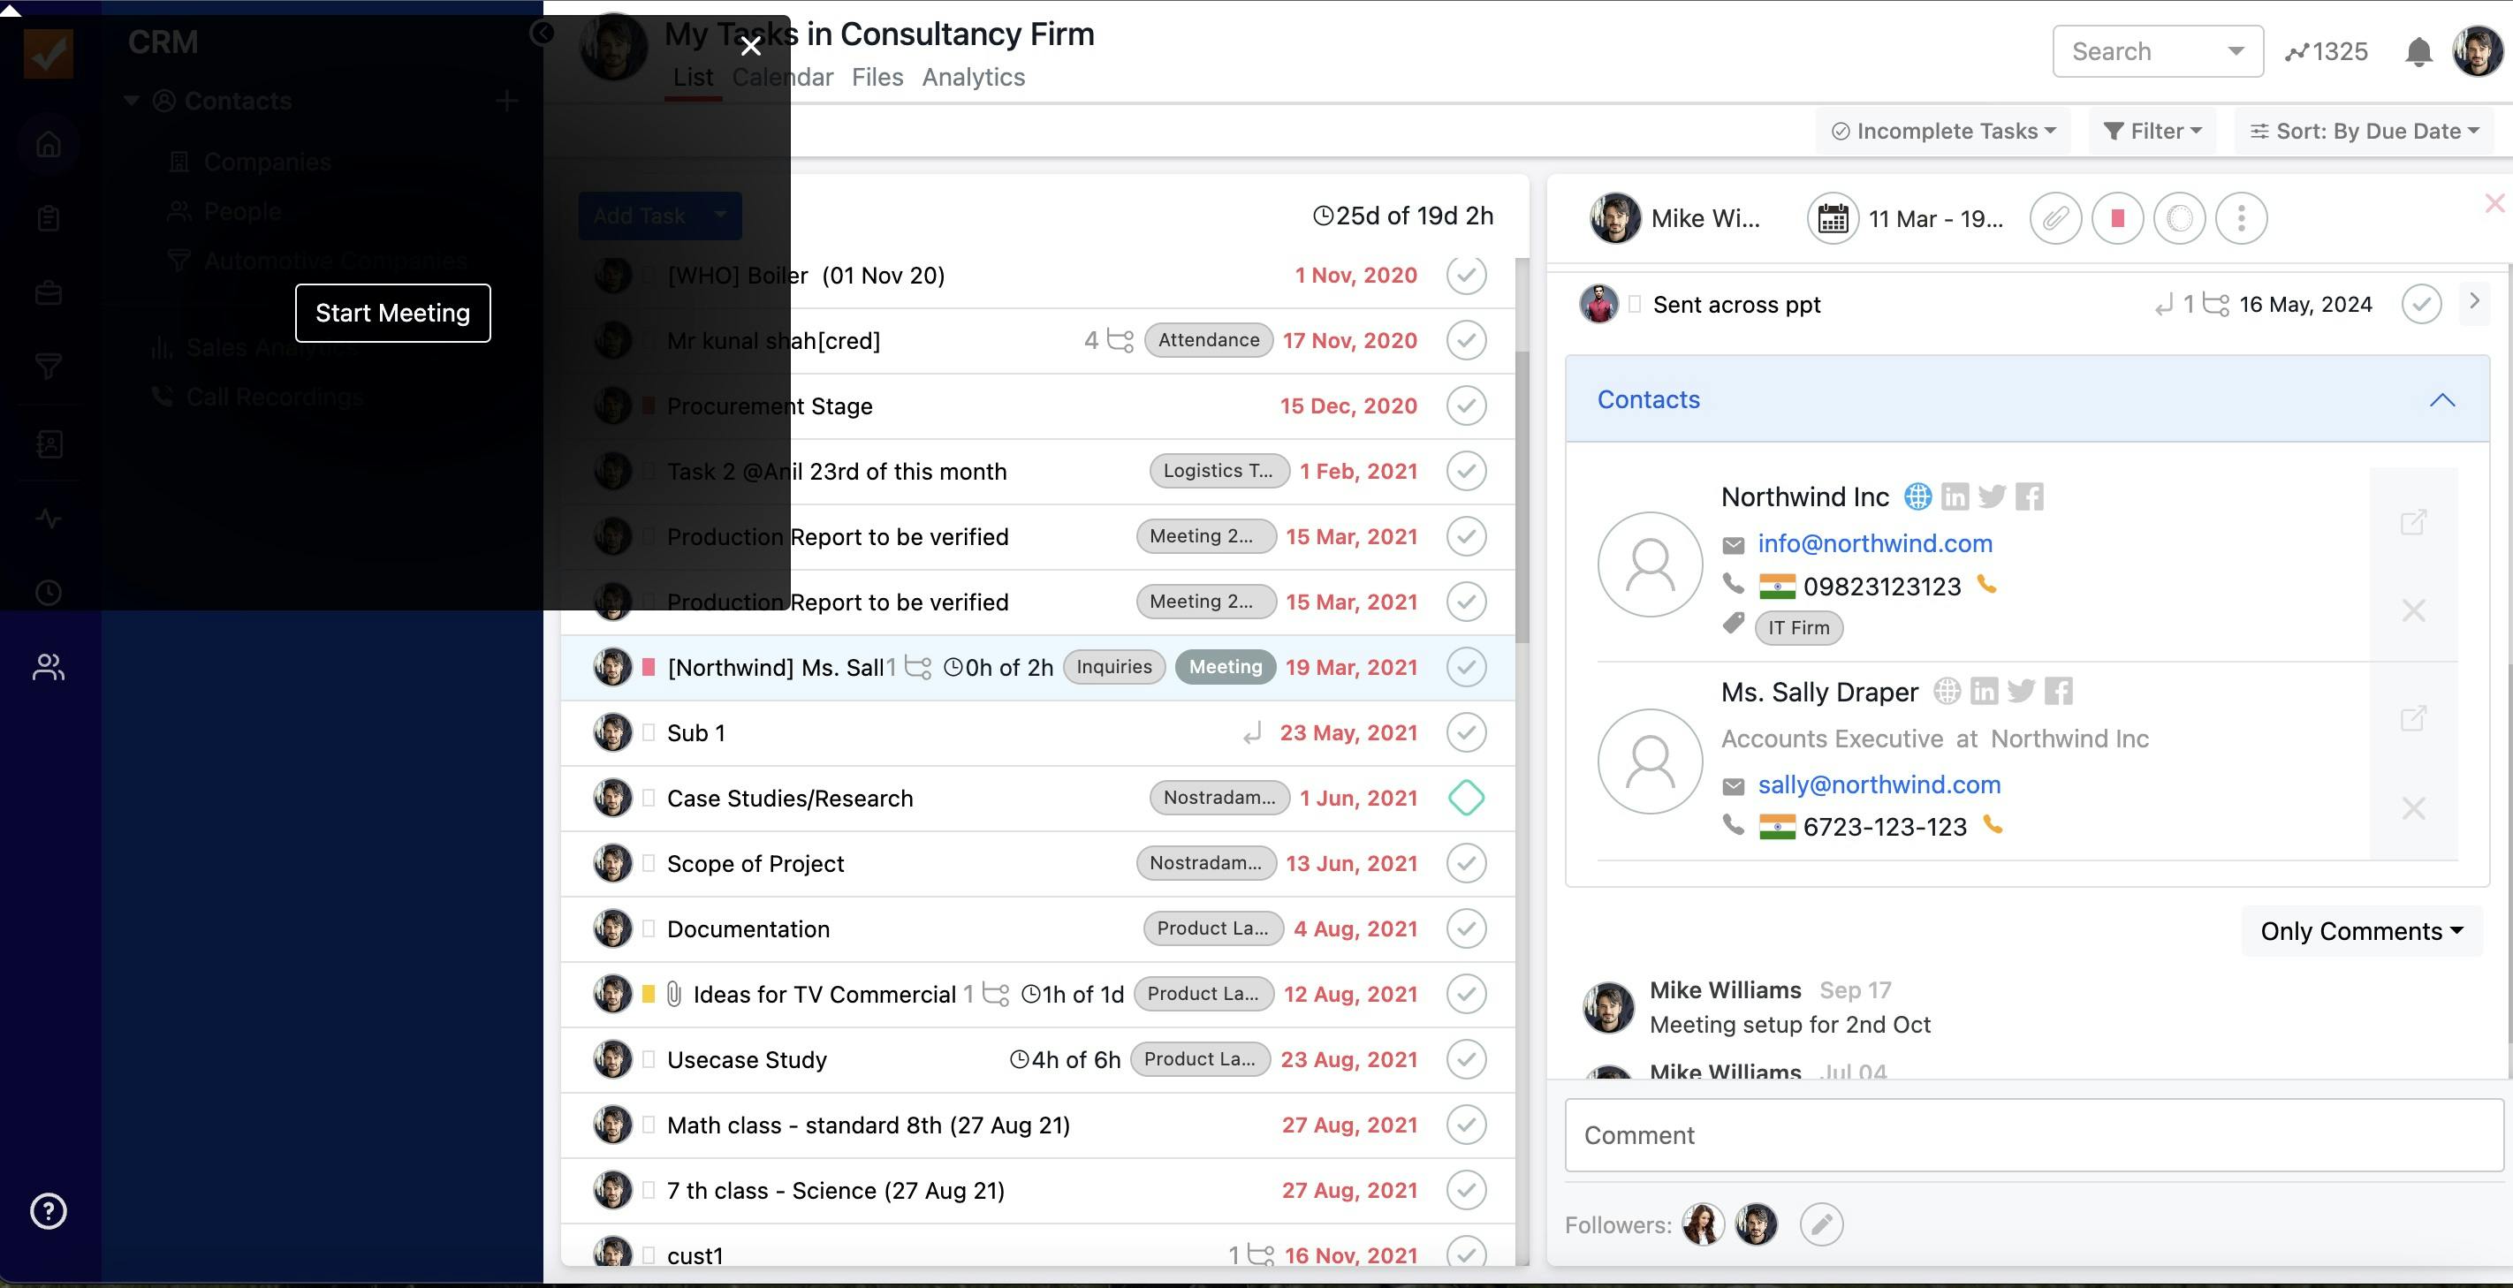Click the notification bell icon
This screenshot has width=2513, height=1288.
click(x=2418, y=51)
